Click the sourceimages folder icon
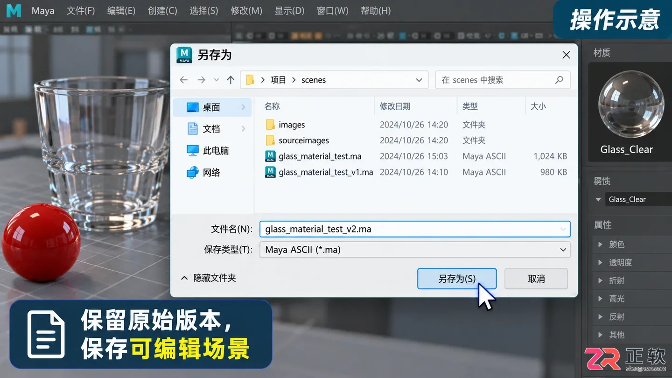The width and height of the screenshot is (672, 378). (270, 140)
